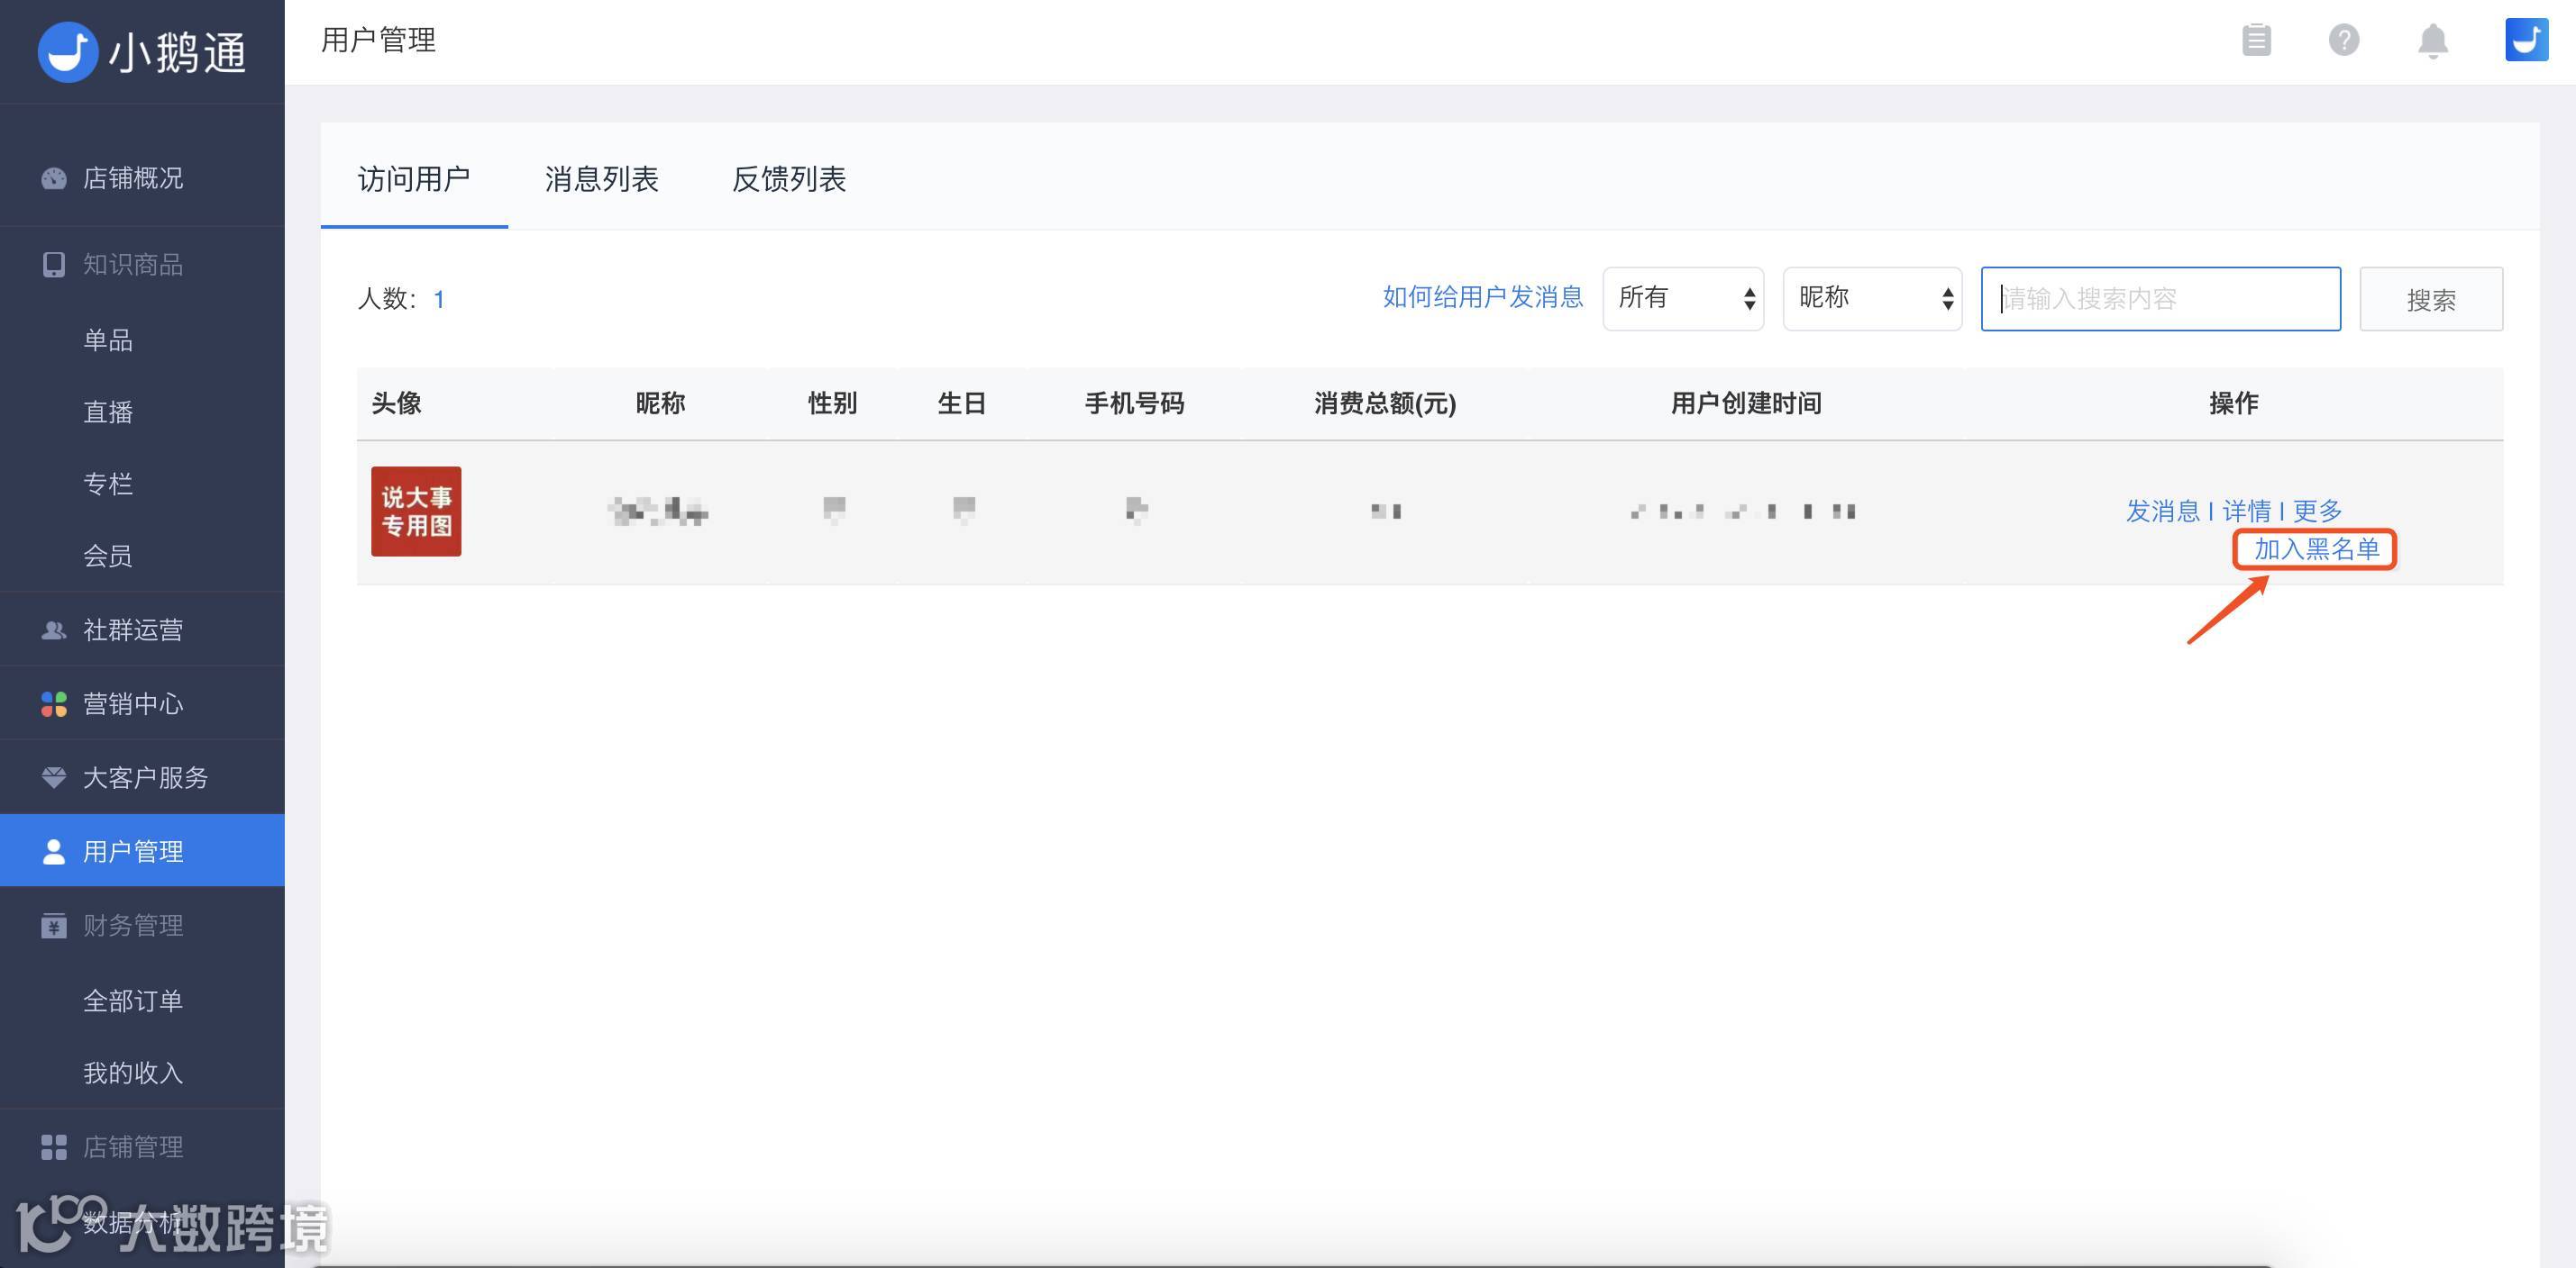The image size is (2576, 1268).
Task: Click the 小鹅通 logo icon
Action: tap(68, 51)
